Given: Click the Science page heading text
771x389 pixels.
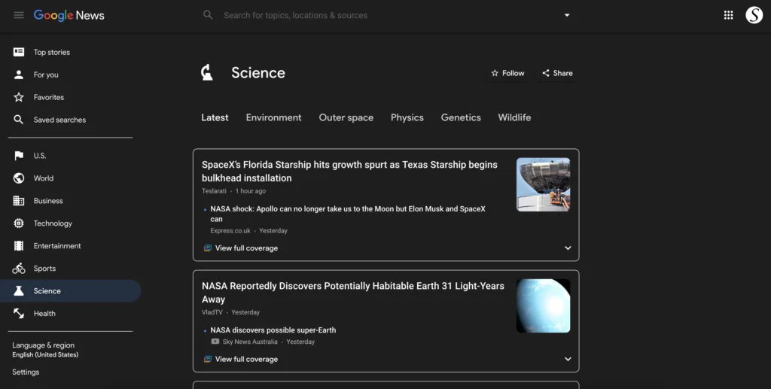Looking at the screenshot, I should (x=258, y=73).
